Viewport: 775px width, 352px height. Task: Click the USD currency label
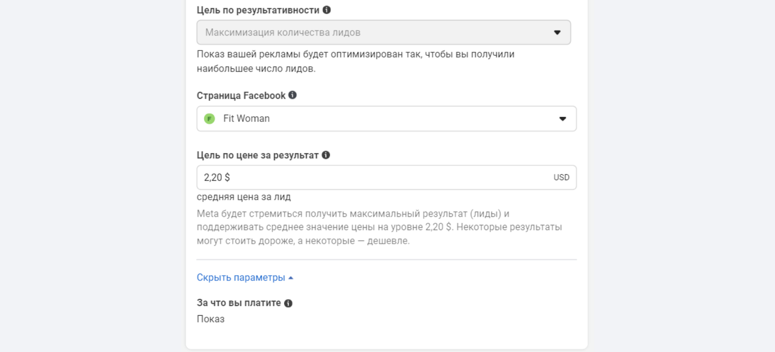[561, 177]
